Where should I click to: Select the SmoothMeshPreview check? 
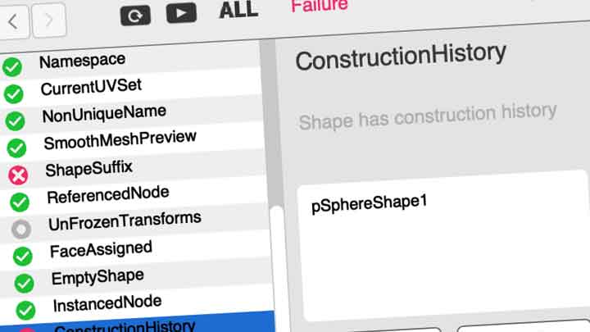120,140
